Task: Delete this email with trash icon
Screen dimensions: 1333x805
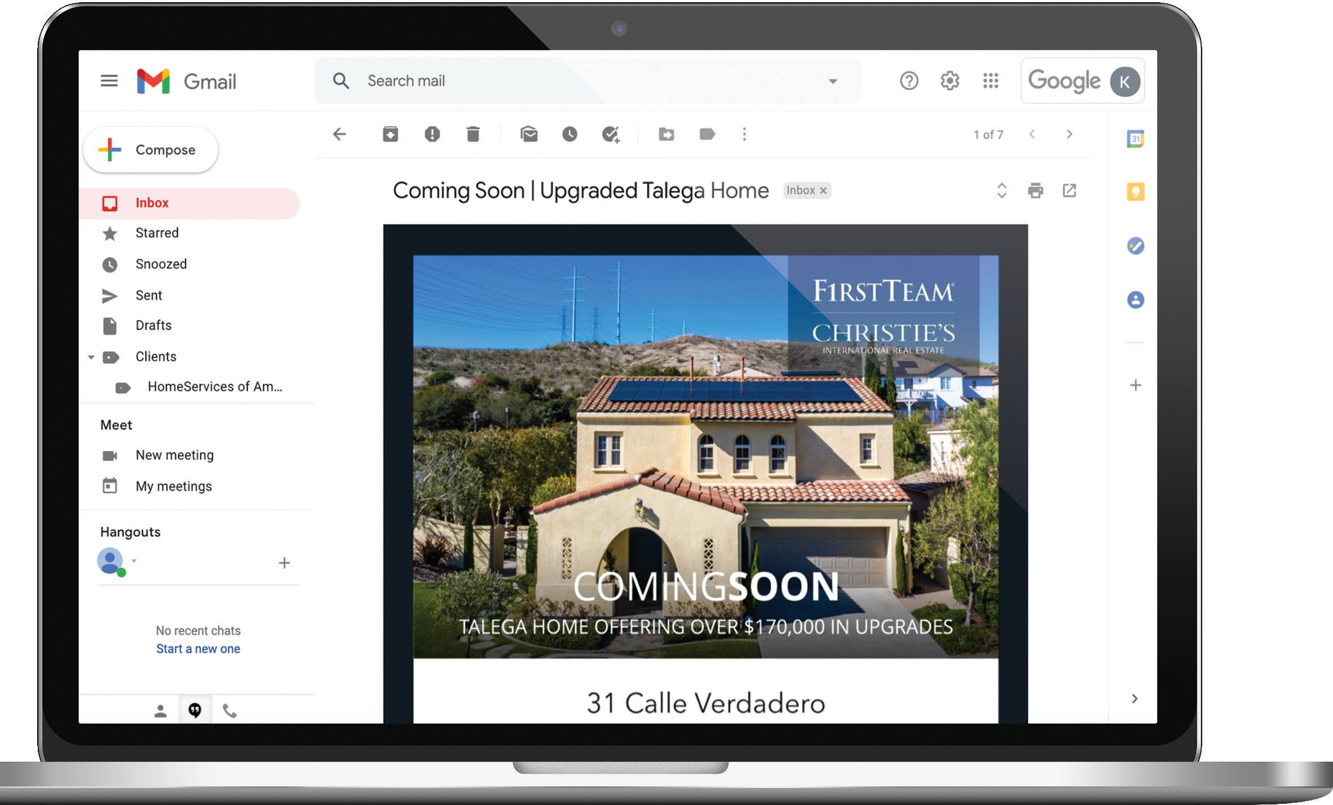Action: coord(473,134)
